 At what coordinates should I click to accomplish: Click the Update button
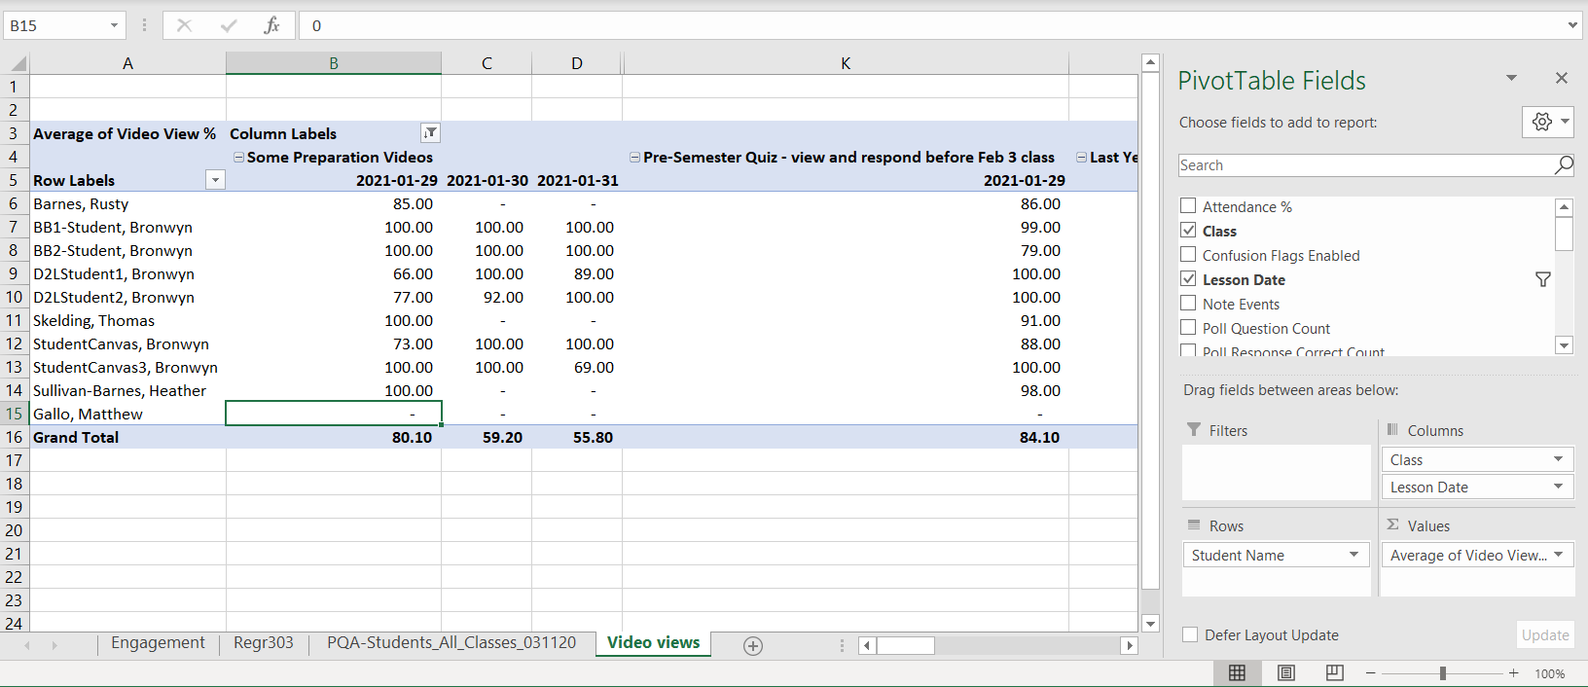1544,634
